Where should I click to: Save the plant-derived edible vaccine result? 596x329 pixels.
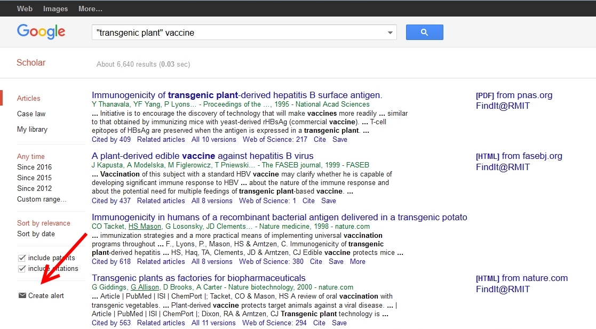tap(329, 200)
